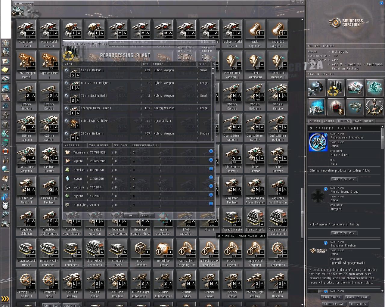Open the Reprocessing Plant station service
This screenshot has height=307, width=385.
point(336,88)
